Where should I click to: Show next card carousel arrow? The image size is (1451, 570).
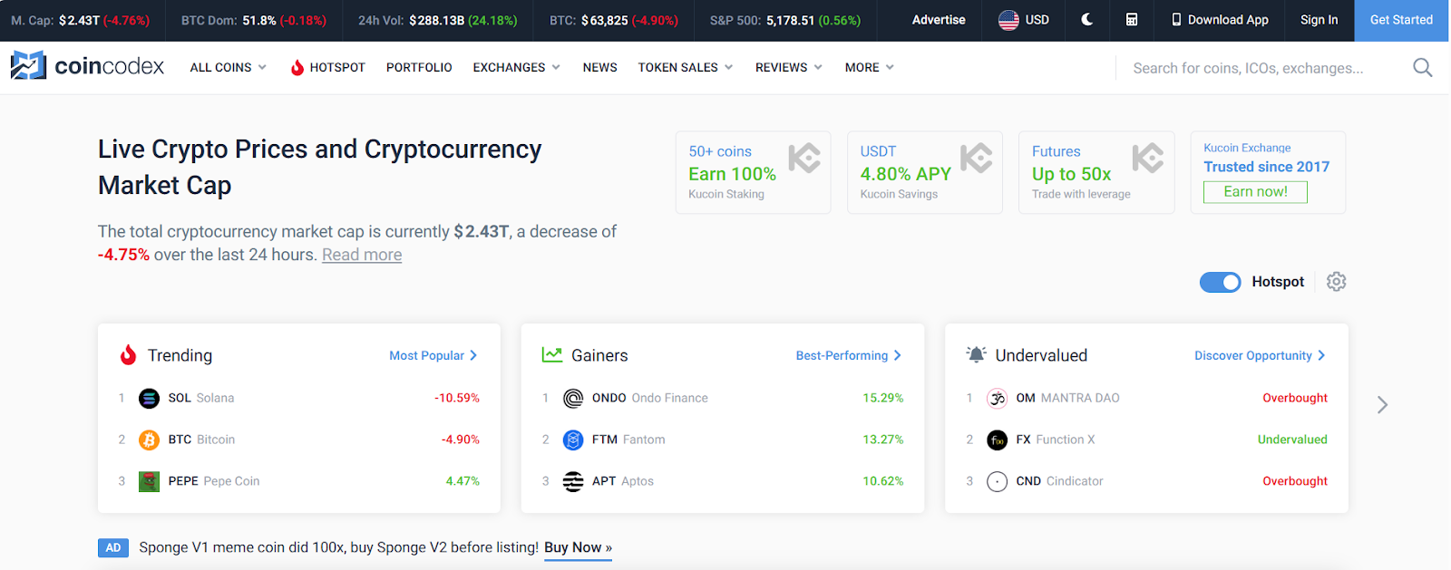point(1382,405)
